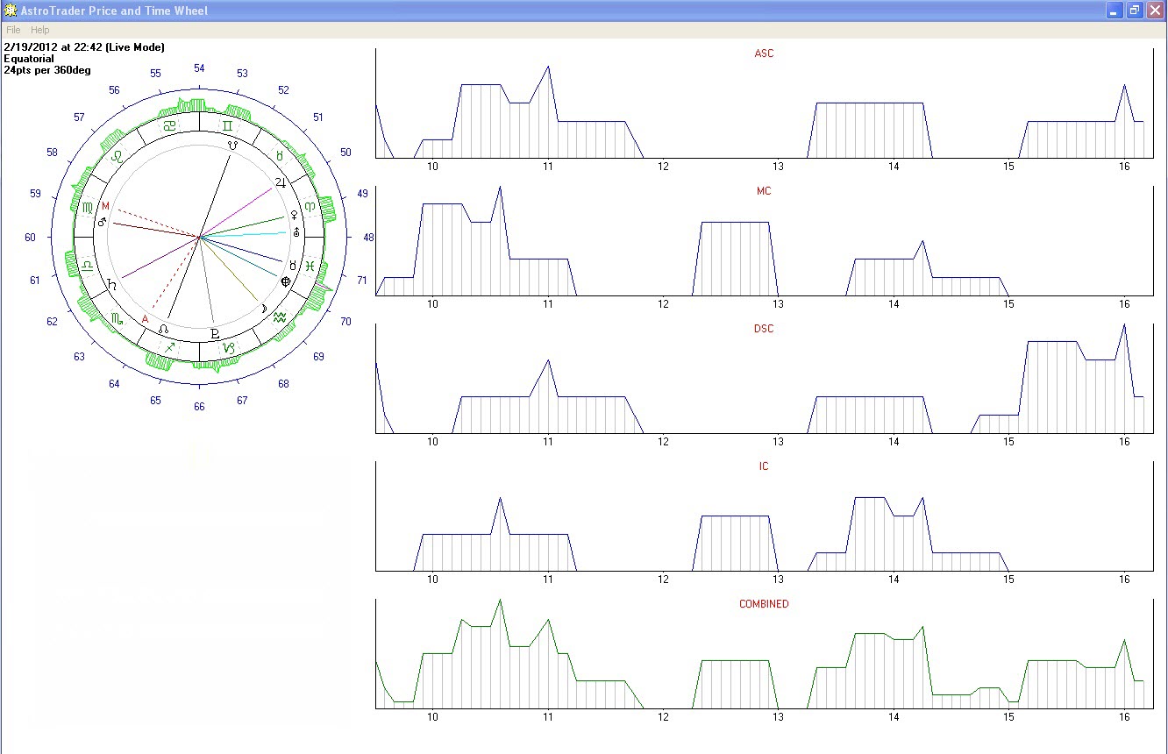Click the Cancer zodiac sign
Image resolution: width=1168 pixels, height=754 pixels.
point(169,126)
